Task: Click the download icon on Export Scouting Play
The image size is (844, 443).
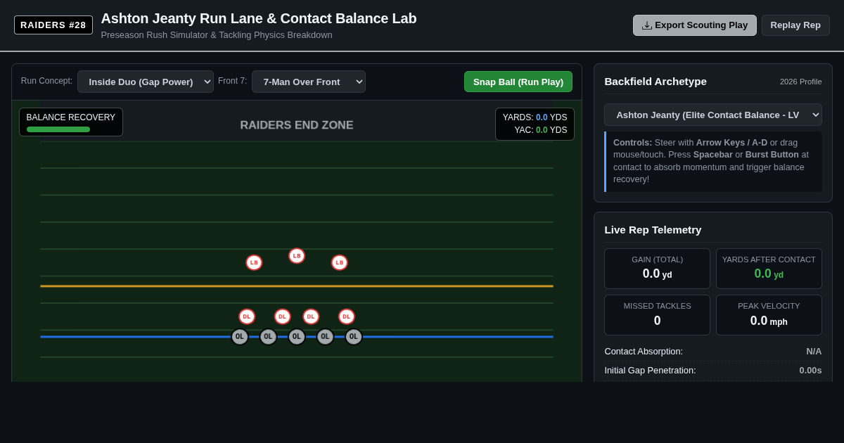Action: (647, 25)
